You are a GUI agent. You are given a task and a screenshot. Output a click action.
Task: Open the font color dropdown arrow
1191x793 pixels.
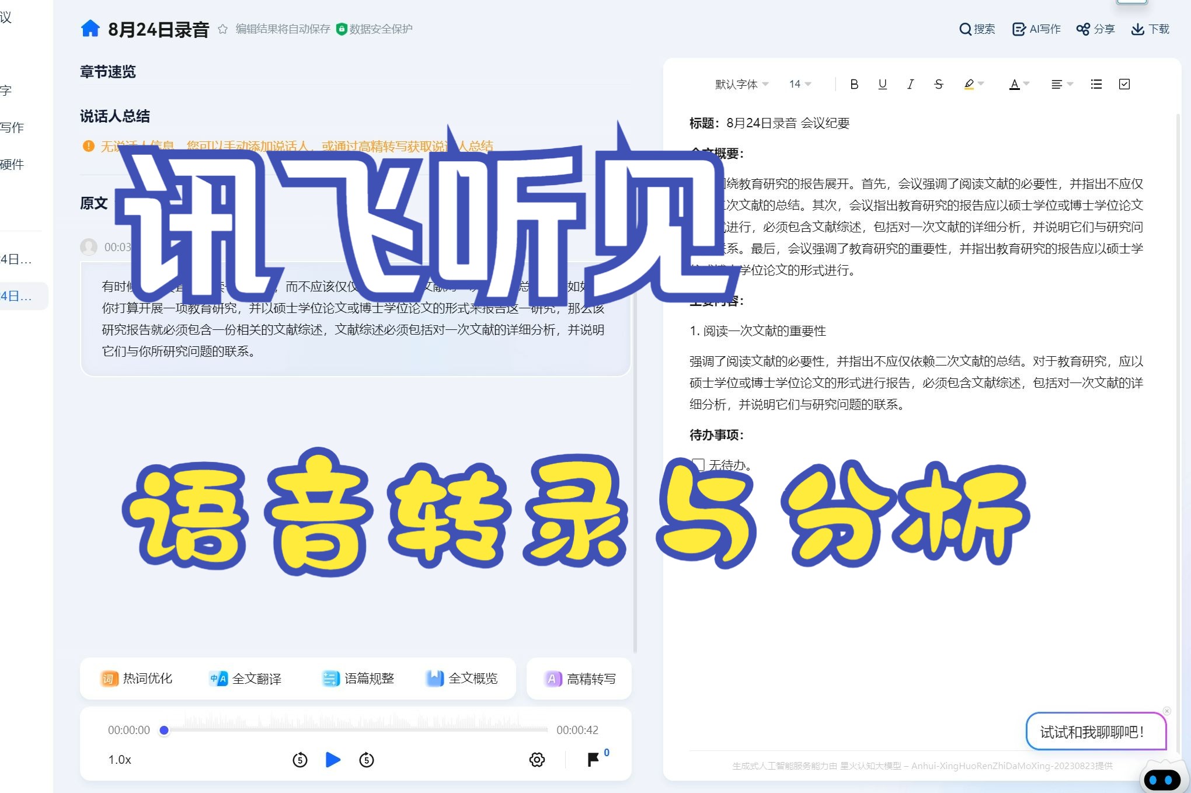(1026, 84)
